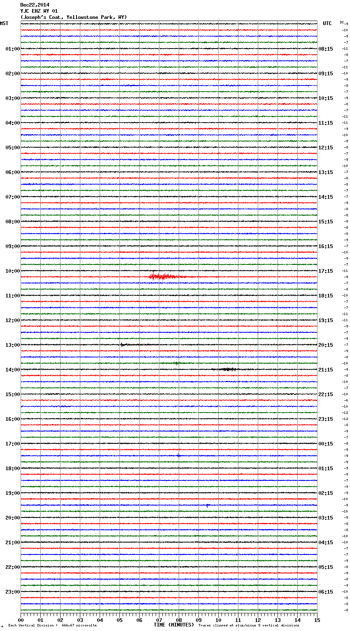
Task: Click the 17:15 UTC time label
Action: click(x=326, y=271)
